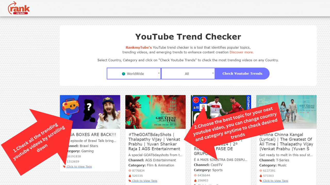Click the tag icon under Brawl Stars video

[x=64, y=166]
